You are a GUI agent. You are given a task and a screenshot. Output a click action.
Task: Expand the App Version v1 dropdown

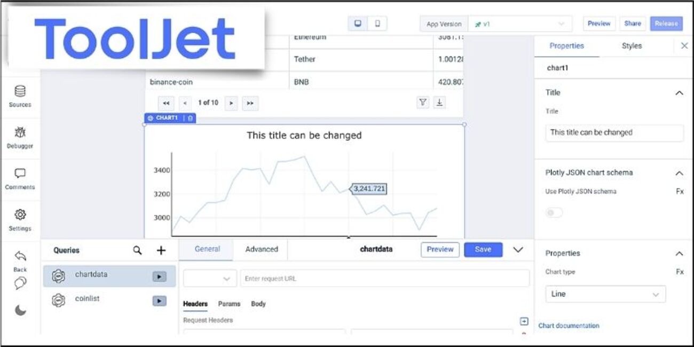(x=561, y=23)
